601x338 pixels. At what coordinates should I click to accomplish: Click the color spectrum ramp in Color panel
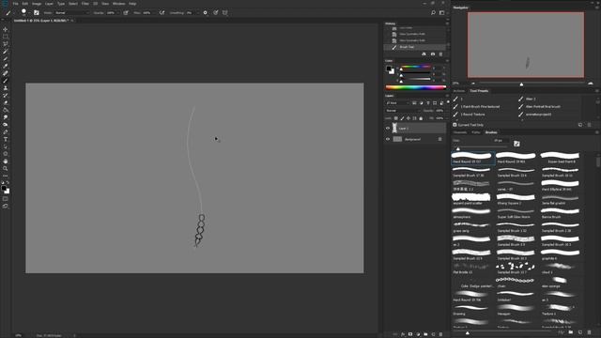point(415,87)
